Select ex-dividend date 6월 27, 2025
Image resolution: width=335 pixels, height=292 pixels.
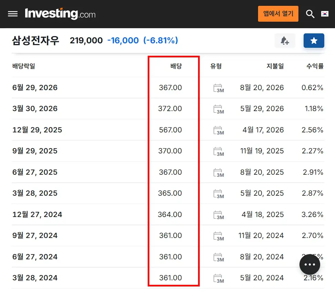click(x=35, y=172)
